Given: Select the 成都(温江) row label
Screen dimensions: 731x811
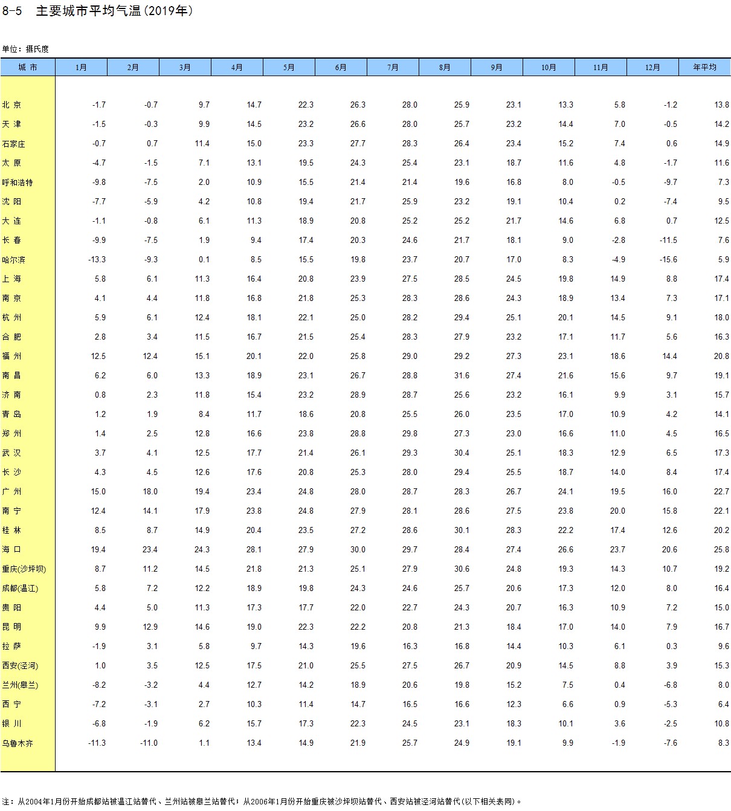Looking at the screenshot, I should point(20,588).
